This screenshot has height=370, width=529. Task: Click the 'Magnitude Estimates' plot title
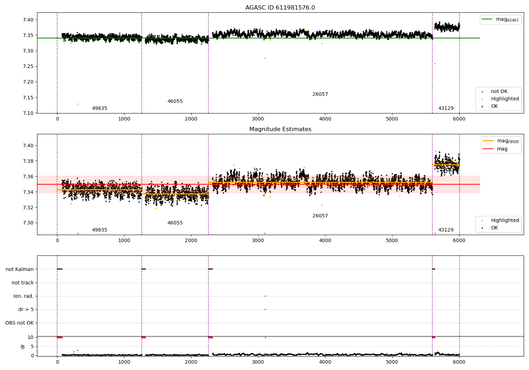(280, 129)
